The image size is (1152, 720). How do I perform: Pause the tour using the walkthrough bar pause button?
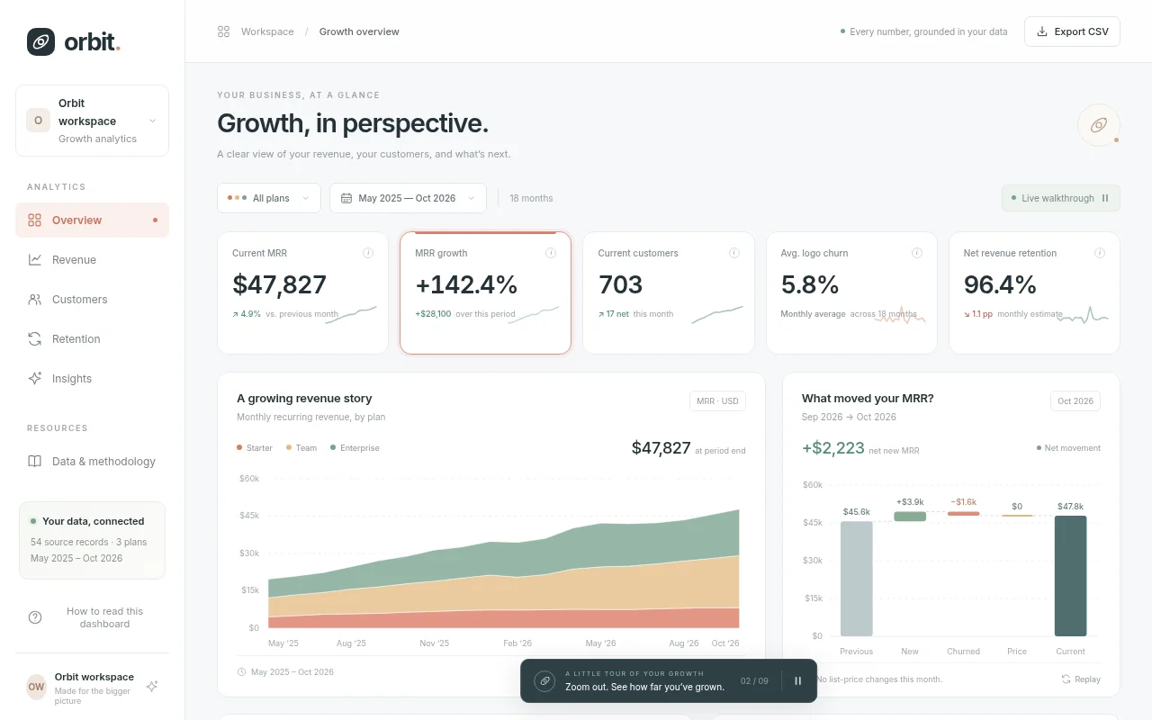pyautogui.click(x=797, y=681)
